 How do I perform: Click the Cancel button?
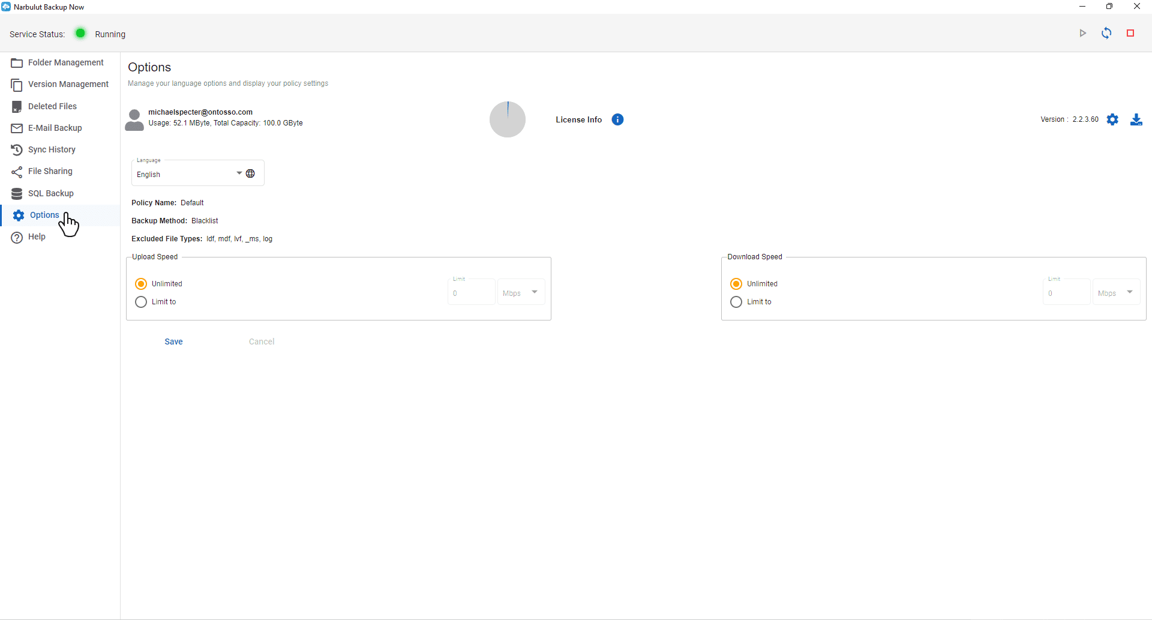point(262,342)
